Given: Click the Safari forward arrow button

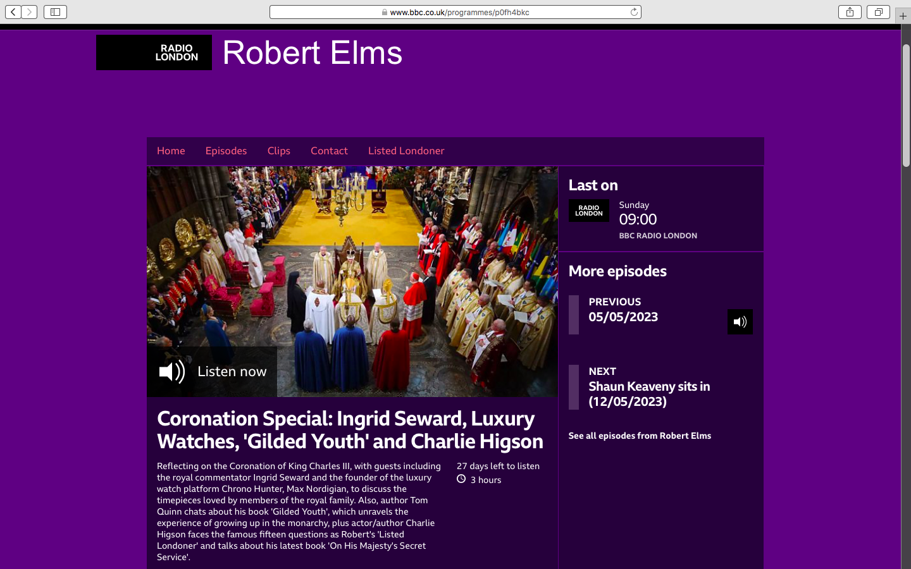Looking at the screenshot, I should (x=29, y=12).
